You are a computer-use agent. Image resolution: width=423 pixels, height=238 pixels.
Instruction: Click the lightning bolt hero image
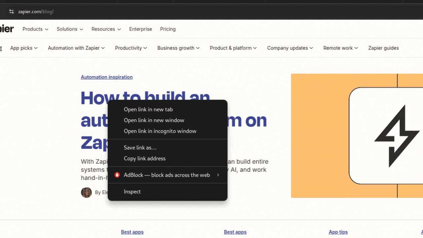click(x=357, y=136)
